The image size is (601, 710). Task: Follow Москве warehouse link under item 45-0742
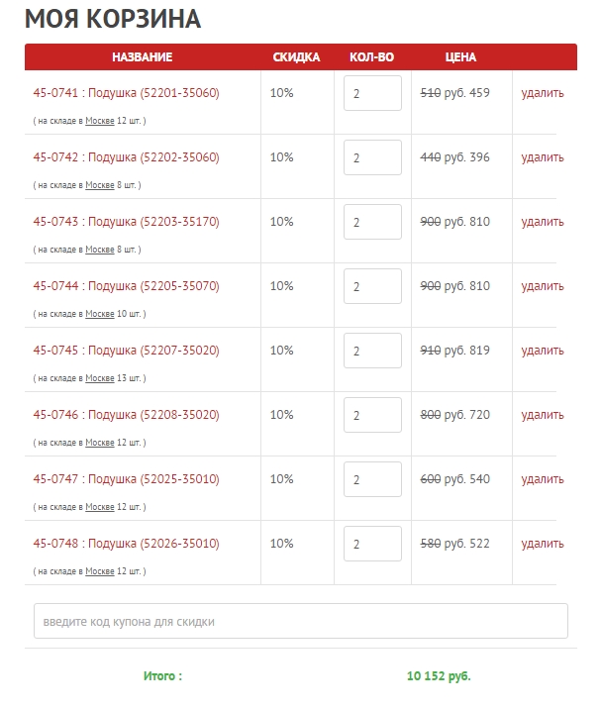pos(100,185)
